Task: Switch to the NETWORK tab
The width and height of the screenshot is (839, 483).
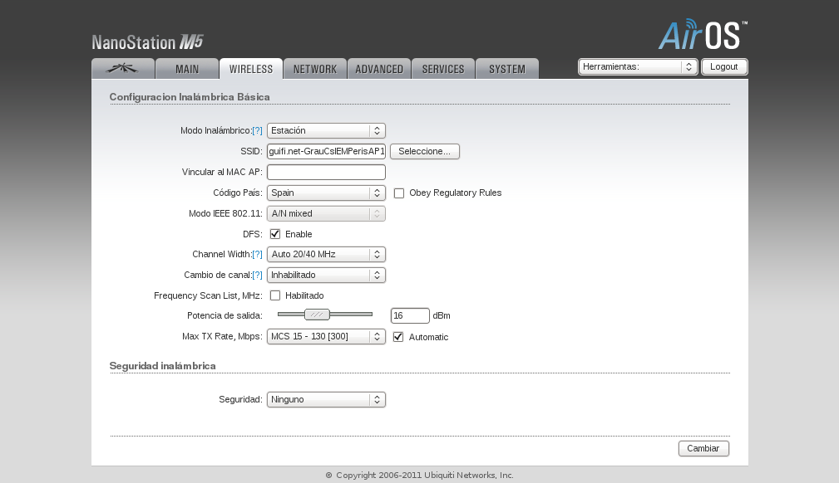Action: 315,69
